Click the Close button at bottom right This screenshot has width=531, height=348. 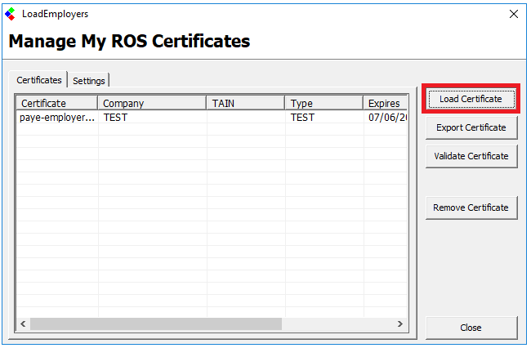[471, 328]
